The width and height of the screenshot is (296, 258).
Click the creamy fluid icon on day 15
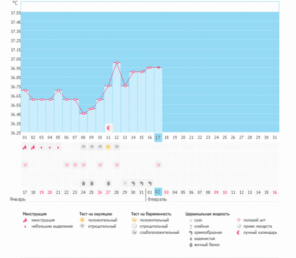click(142, 183)
